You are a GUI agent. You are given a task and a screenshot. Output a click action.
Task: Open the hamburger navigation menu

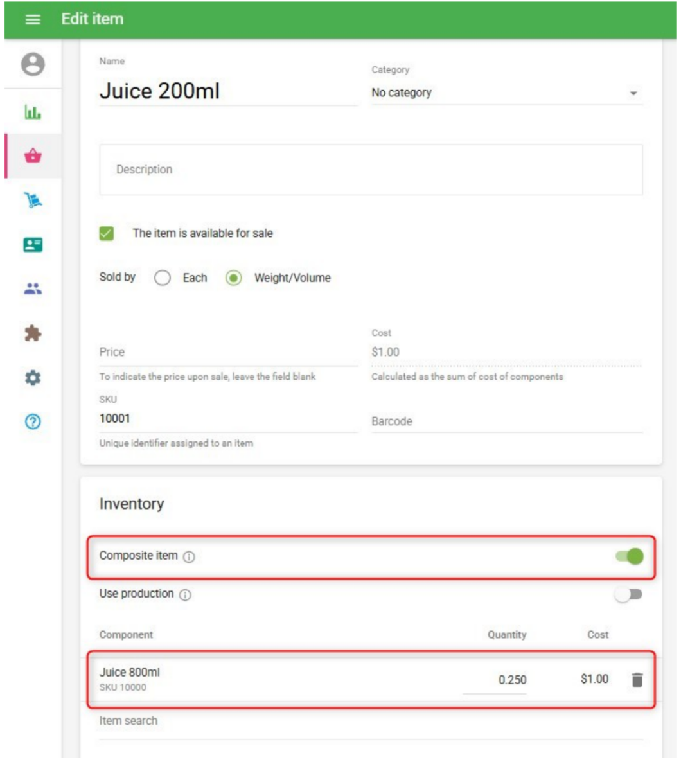(33, 19)
